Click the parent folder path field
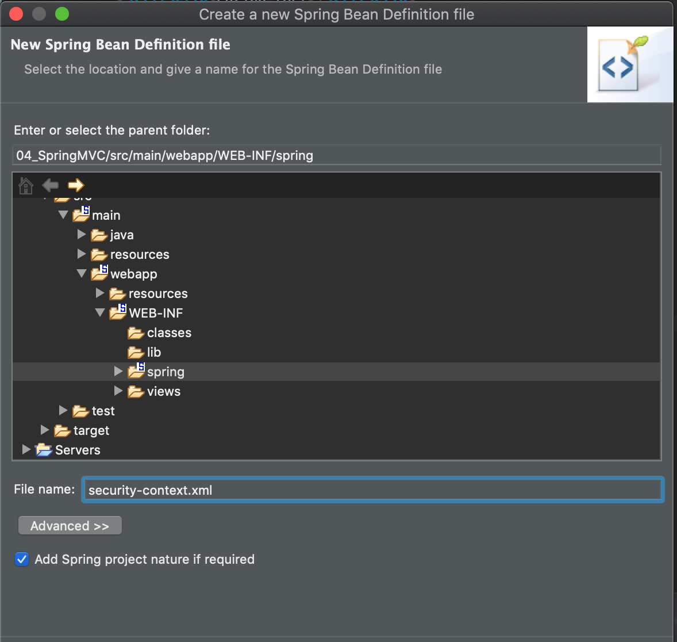 (336, 155)
